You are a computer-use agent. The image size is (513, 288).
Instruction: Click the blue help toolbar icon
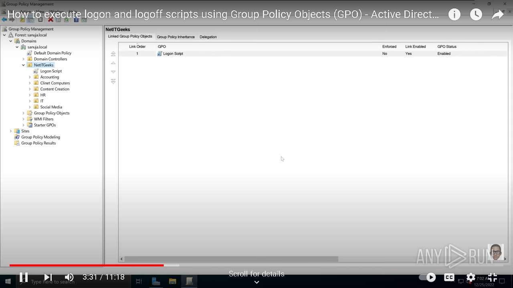click(76, 19)
